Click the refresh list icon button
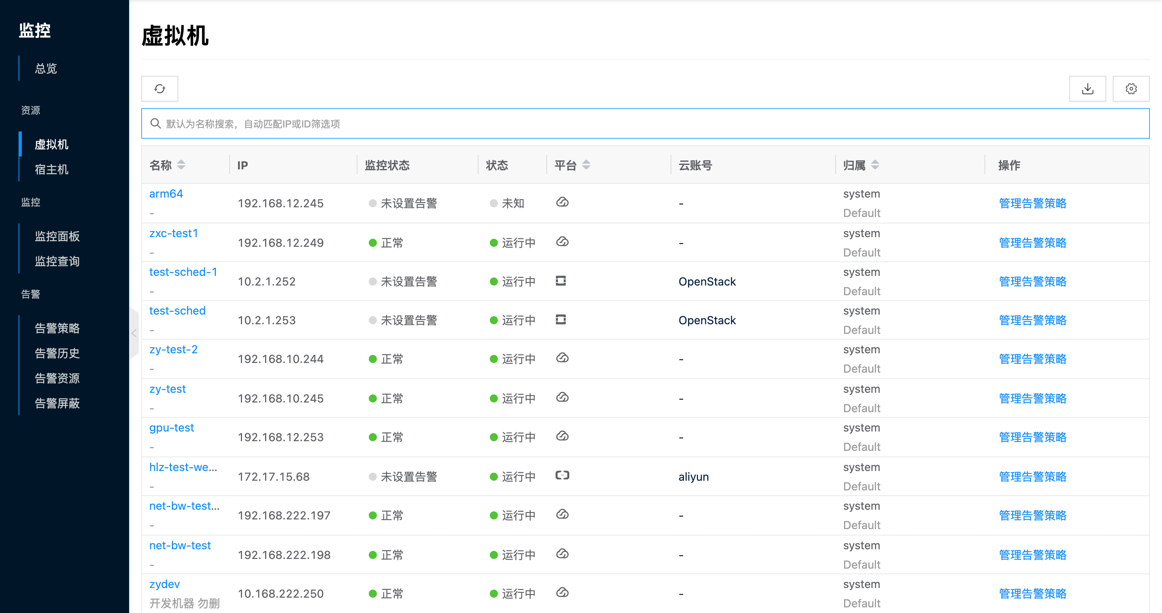 click(160, 89)
